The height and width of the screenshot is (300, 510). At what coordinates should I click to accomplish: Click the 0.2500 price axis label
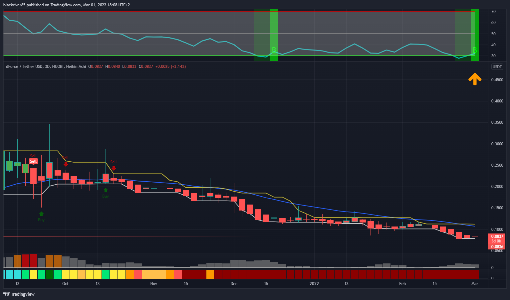497,165
